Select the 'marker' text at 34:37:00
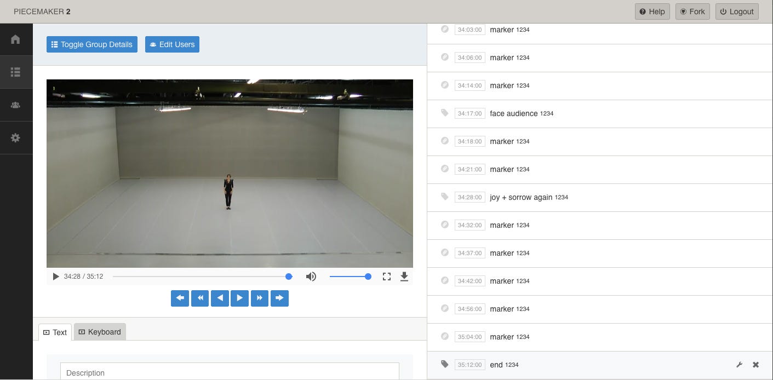Viewport: 773px width, 380px height. point(502,253)
